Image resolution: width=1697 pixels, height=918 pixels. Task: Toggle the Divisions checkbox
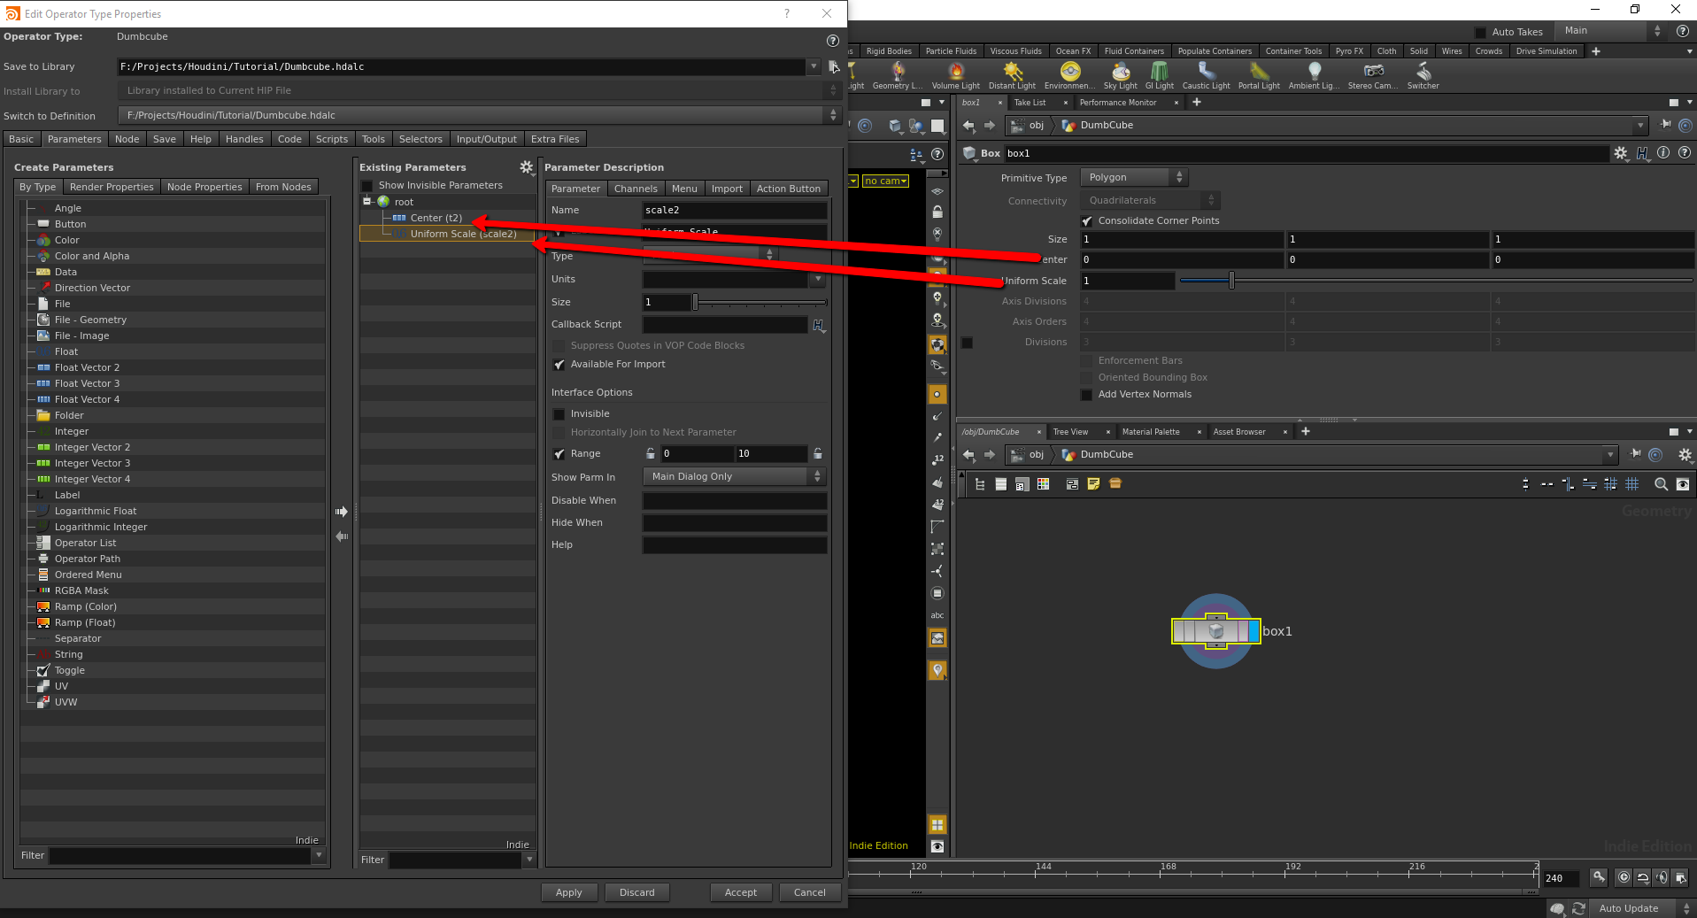coord(968,343)
